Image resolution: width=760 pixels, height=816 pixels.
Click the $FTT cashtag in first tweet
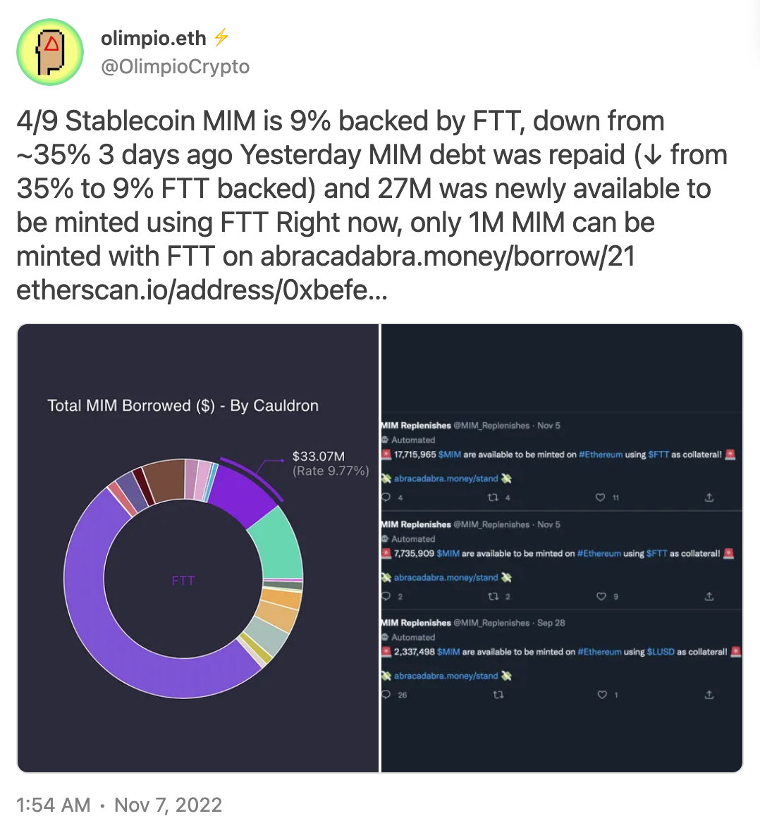click(x=658, y=455)
